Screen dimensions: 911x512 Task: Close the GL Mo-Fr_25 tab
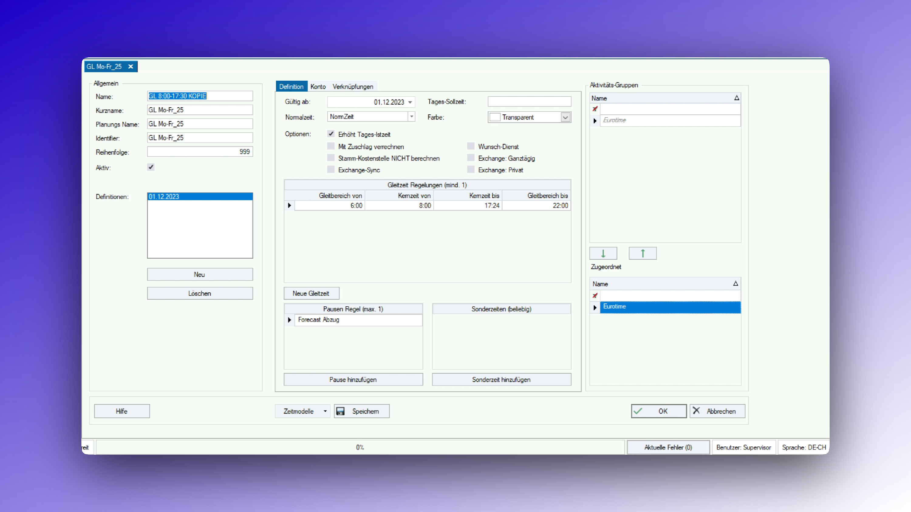click(x=131, y=66)
